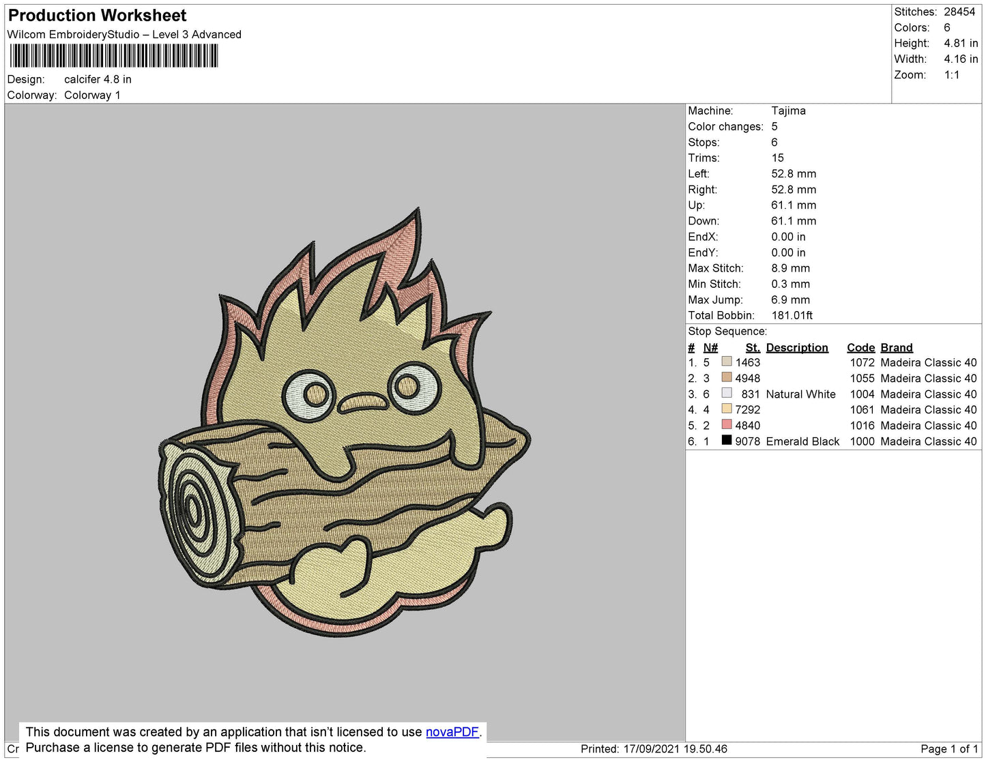
Task: Click the Stitches value 28454
Action: (959, 12)
